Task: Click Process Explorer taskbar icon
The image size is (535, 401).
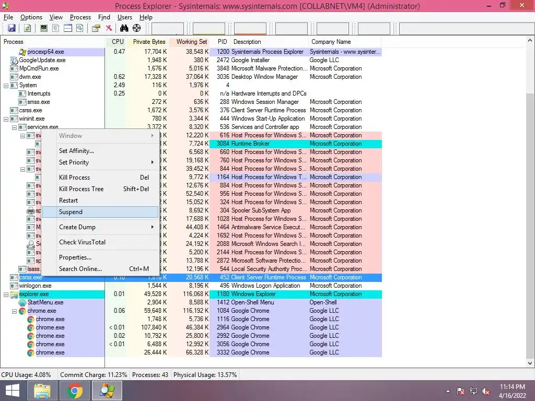Action: 107,391
